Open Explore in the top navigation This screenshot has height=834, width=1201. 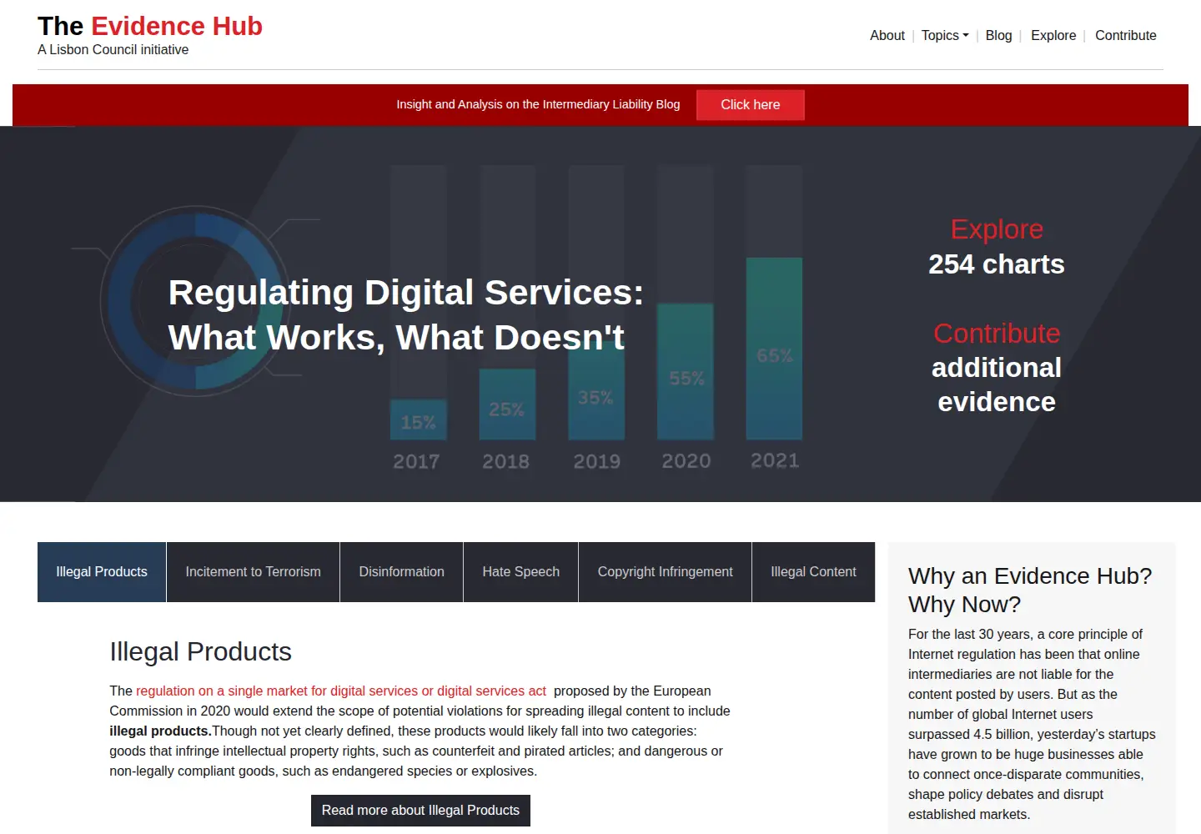coord(1053,35)
